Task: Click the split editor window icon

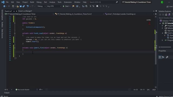Action: 156,14
